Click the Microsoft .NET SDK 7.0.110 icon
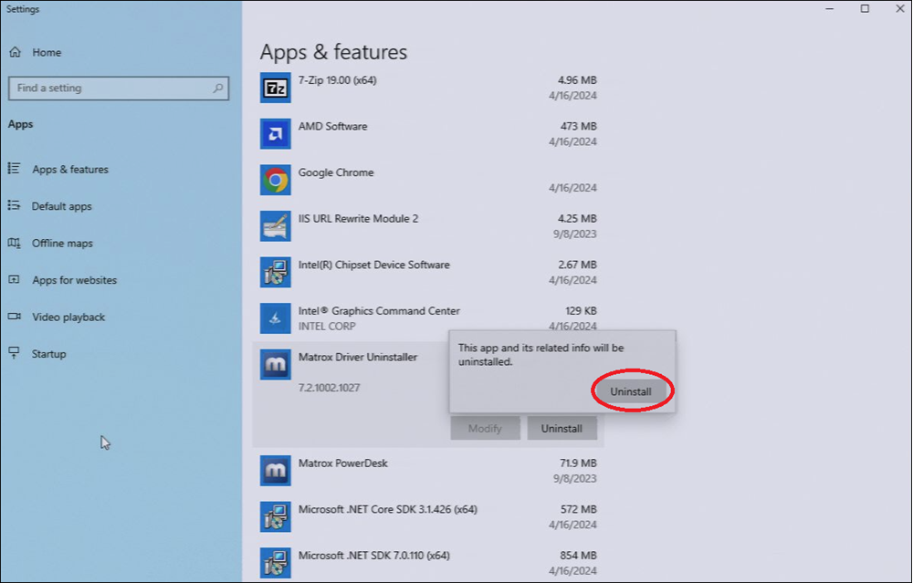The image size is (913, 583). point(275,562)
